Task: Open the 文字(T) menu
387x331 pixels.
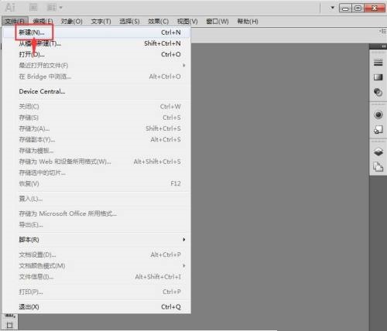Action: point(101,21)
